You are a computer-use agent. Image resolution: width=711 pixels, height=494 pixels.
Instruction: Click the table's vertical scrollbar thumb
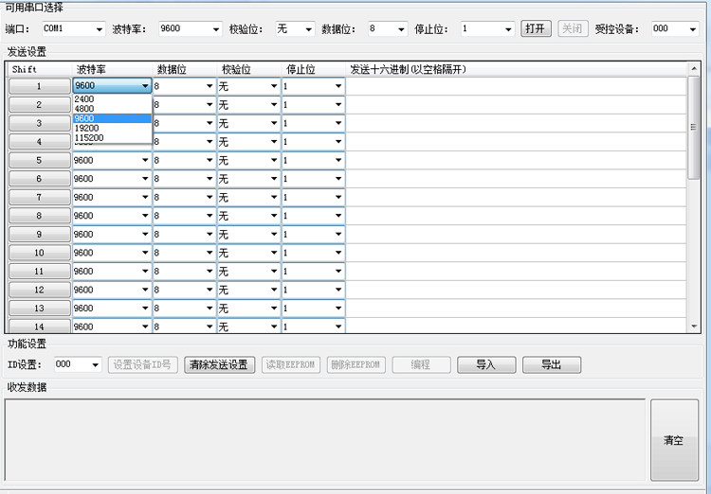(694, 128)
